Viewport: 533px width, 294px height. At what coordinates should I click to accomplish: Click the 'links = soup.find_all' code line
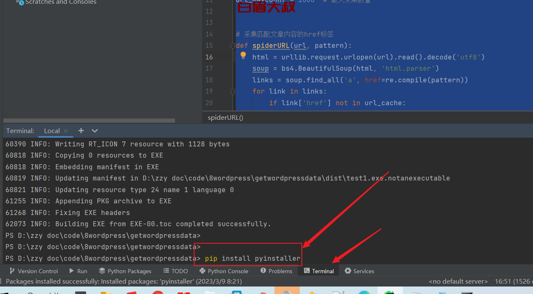(360, 80)
